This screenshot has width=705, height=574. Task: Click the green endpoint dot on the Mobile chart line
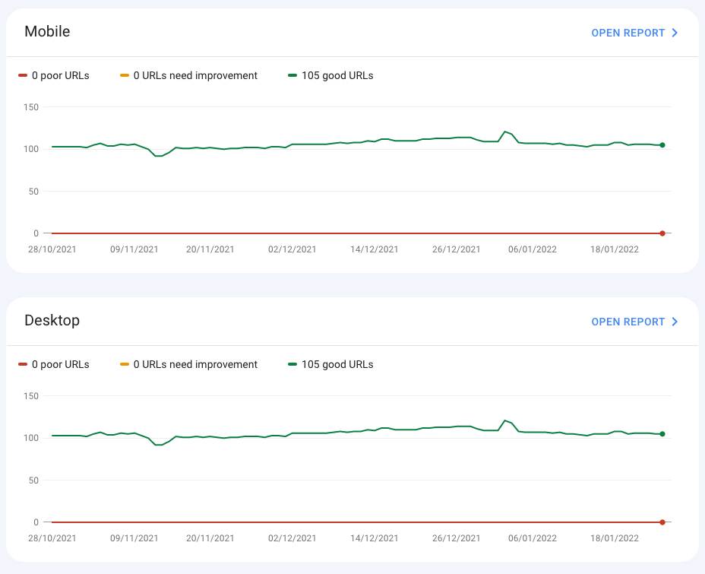(662, 144)
